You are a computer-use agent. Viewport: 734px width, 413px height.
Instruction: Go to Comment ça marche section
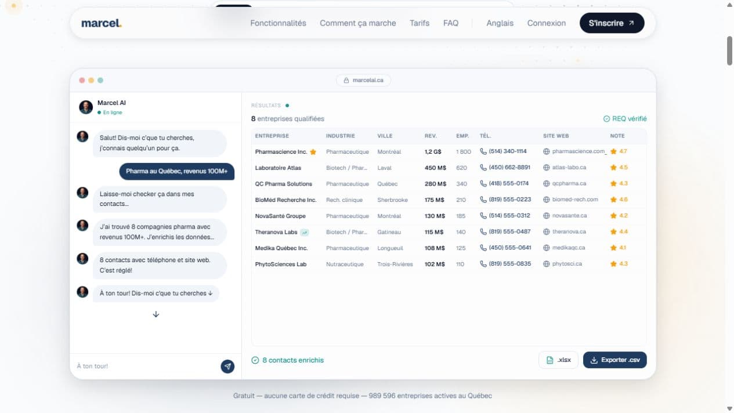(357, 23)
